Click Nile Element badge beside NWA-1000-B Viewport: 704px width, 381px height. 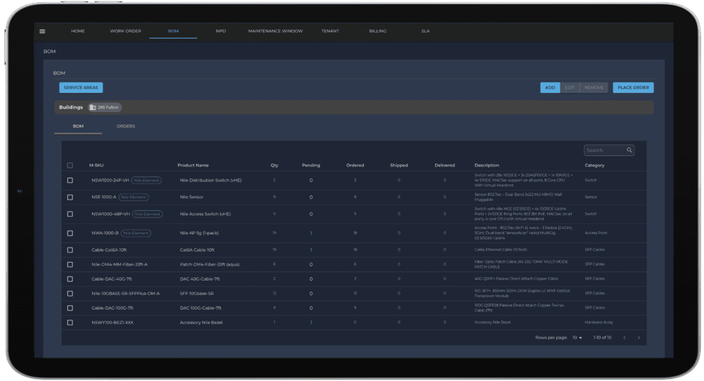pos(137,233)
